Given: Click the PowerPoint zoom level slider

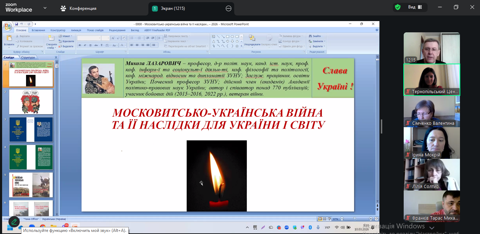Looking at the screenshot, I should 354,219.
